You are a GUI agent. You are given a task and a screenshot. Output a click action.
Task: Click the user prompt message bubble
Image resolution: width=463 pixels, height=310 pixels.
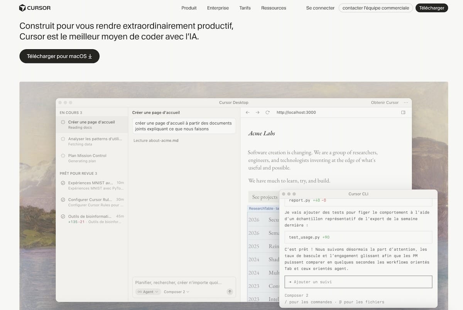coord(184,126)
